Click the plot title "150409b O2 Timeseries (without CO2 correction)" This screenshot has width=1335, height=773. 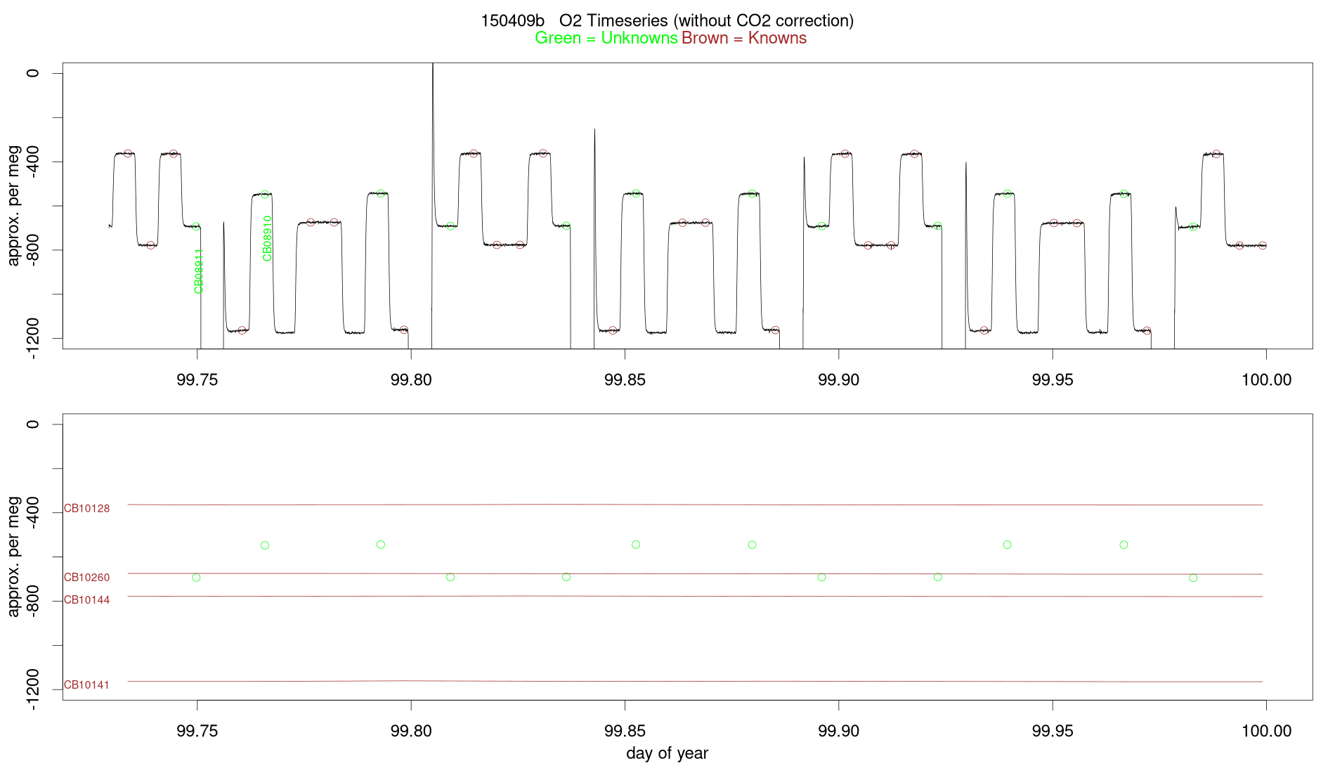coord(667,21)
